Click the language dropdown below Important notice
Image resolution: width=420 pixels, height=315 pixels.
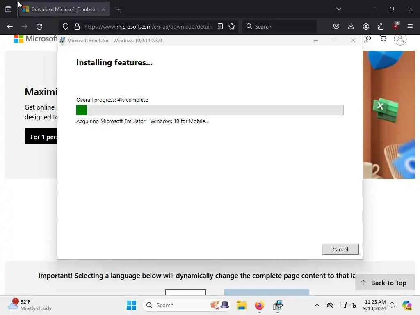point(185,292)
